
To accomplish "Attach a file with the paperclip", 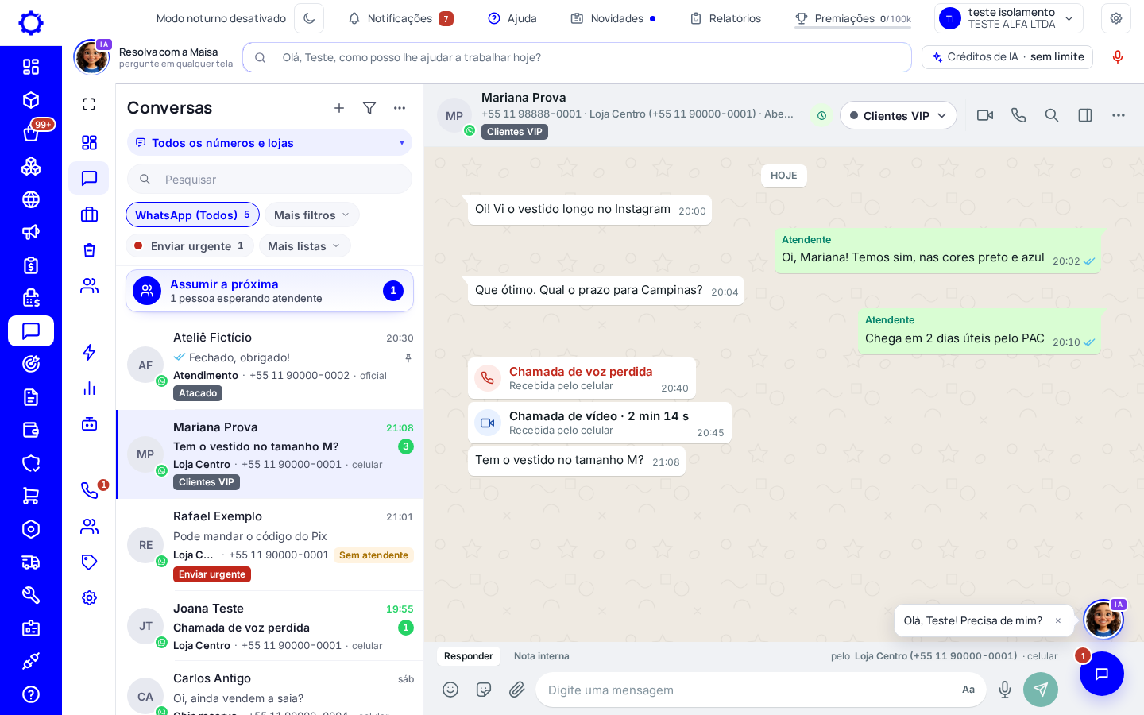I will tap(517, 690).
